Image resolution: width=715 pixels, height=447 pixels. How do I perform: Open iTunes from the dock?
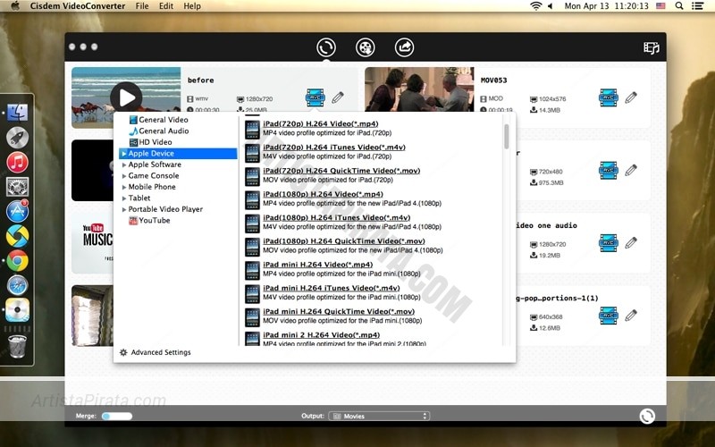coord(17,163)
